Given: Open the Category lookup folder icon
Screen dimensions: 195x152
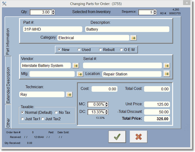Looking at the screenshot, I should pyautogui.click(x=134, y=38).
